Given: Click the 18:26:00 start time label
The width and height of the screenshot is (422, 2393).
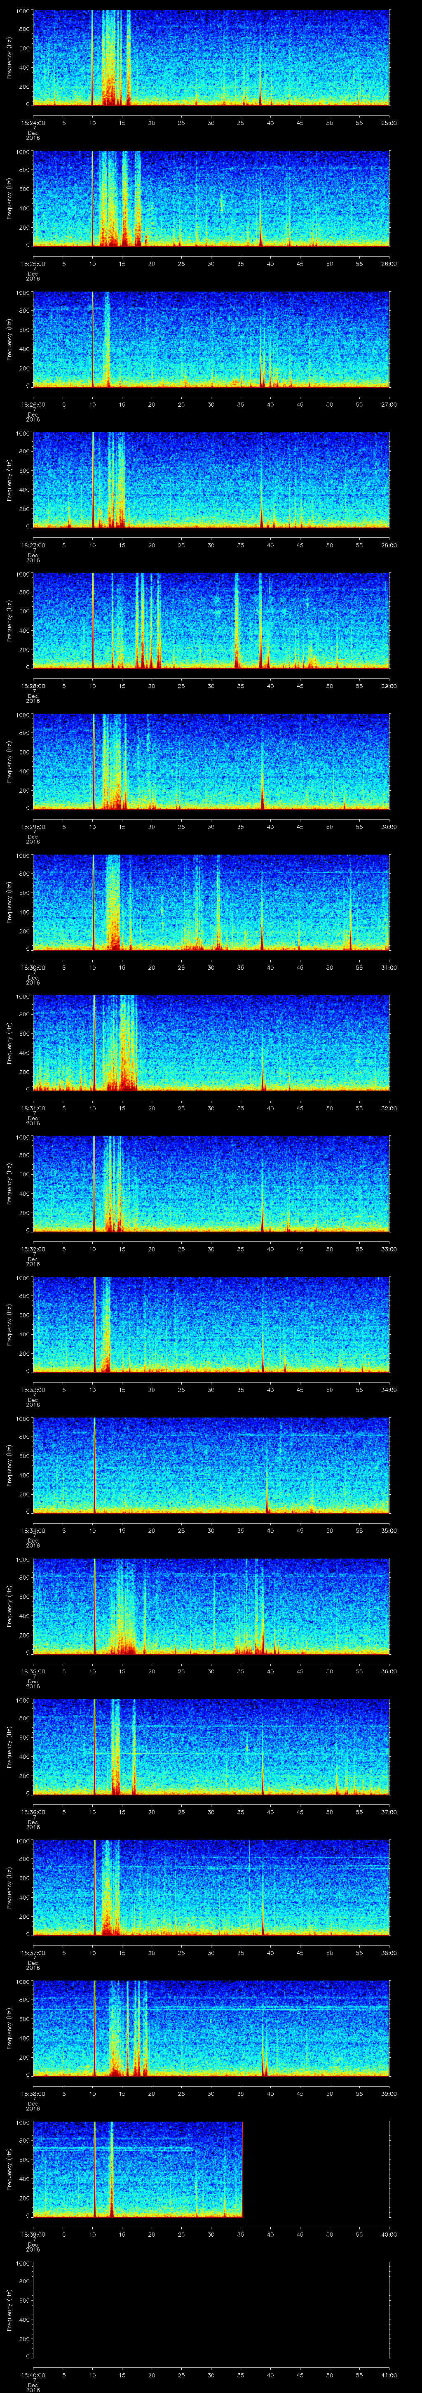Looking at the screenshot, I should point(33,404).
